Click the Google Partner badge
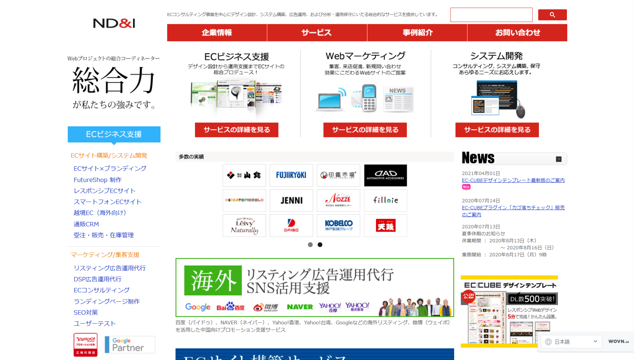634x360 pixels. tap(130, 344)
